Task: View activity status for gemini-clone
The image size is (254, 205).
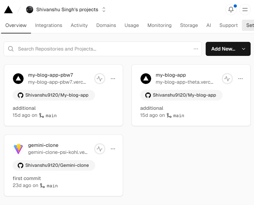Action: pyautogui.click(x=100, y=149)
